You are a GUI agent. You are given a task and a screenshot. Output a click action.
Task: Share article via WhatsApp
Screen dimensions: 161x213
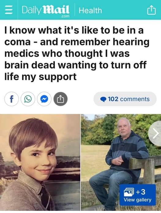(28, 99)
